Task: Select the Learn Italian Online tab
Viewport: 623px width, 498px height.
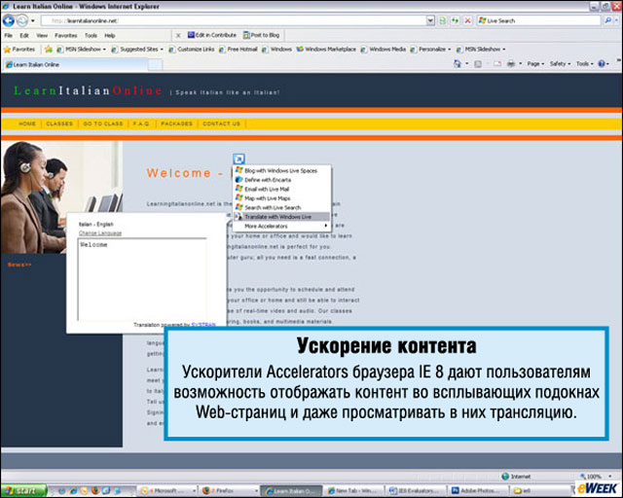Action: click(x=76, y=65)
